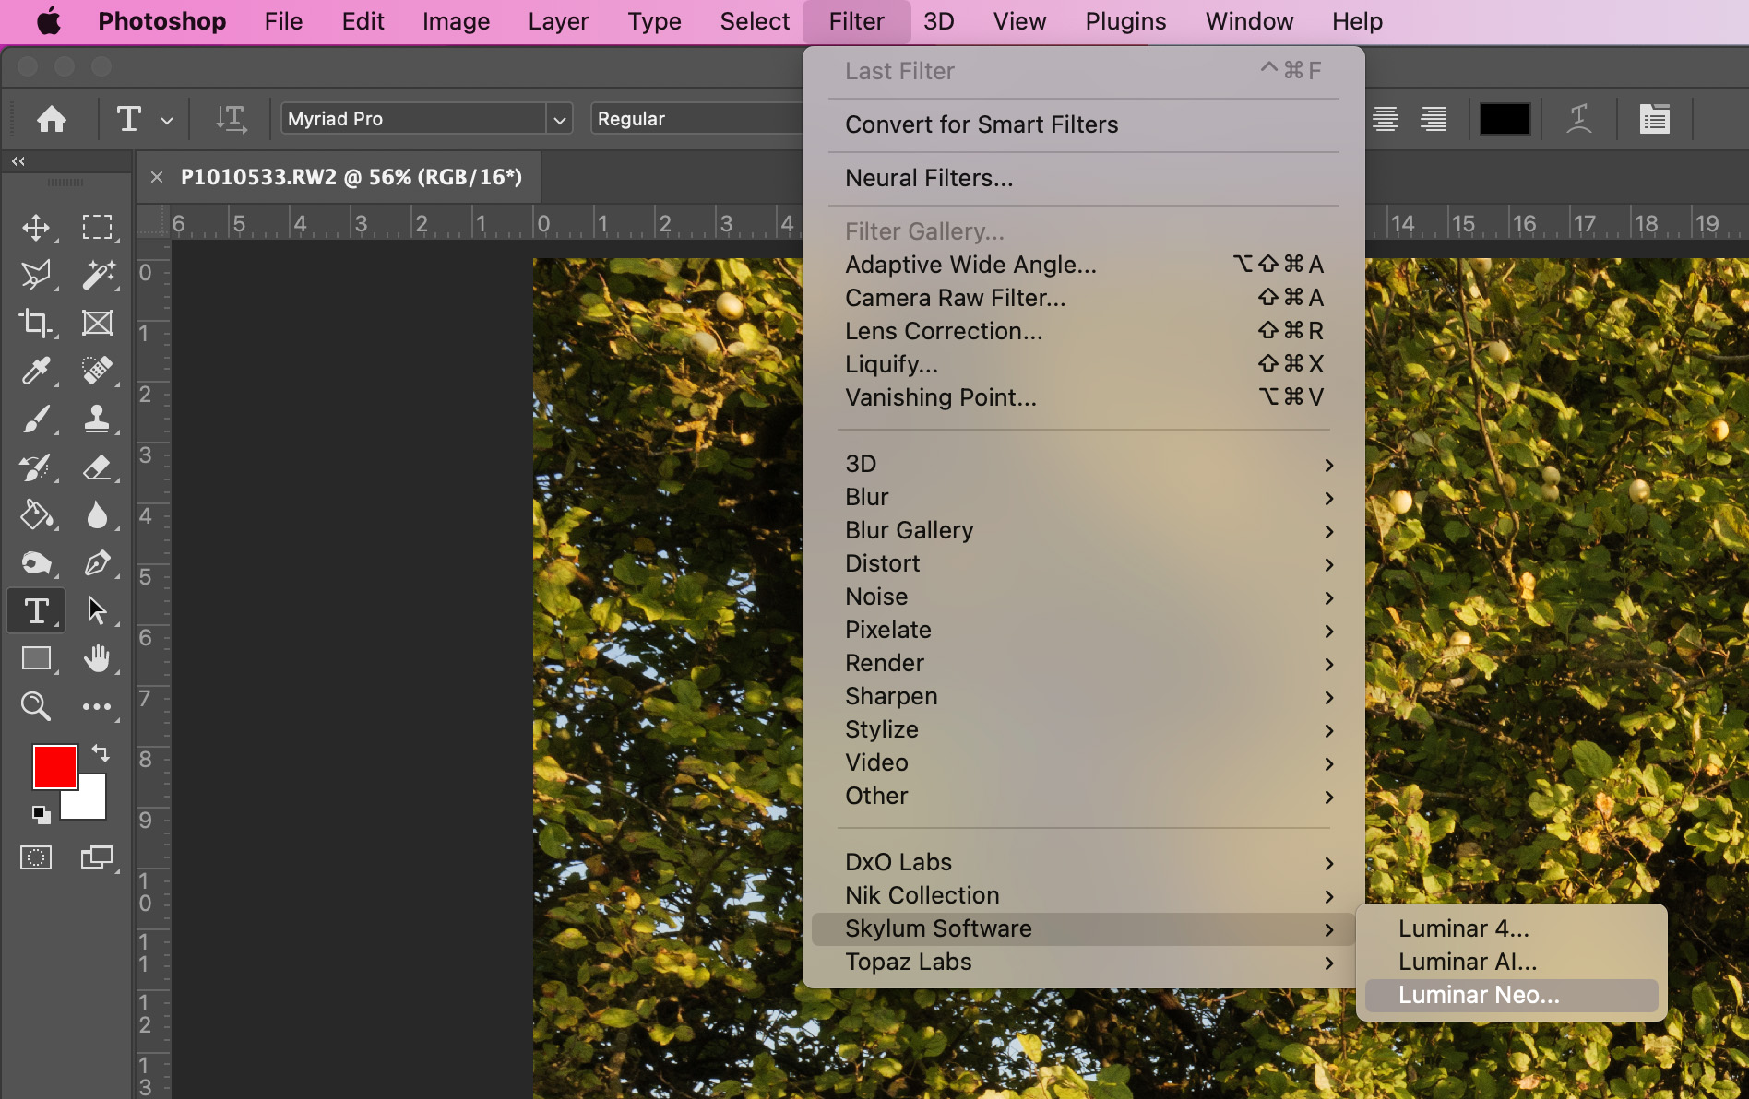This screenshot has width=1749, height=1099.
Task: Open Liquify filter
Action: tap(1084, 364)
